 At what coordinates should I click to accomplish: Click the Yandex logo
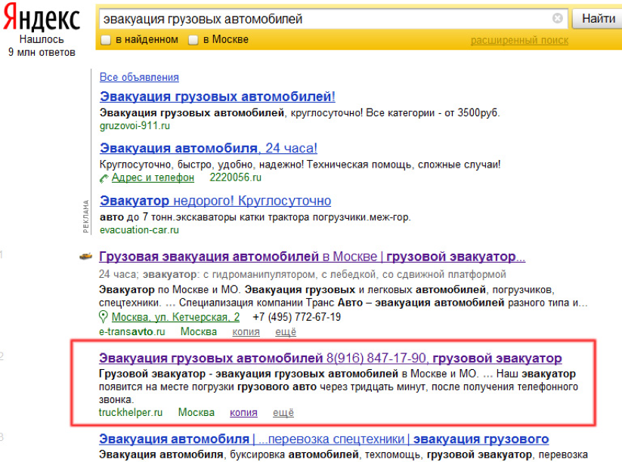pos(42,19)
